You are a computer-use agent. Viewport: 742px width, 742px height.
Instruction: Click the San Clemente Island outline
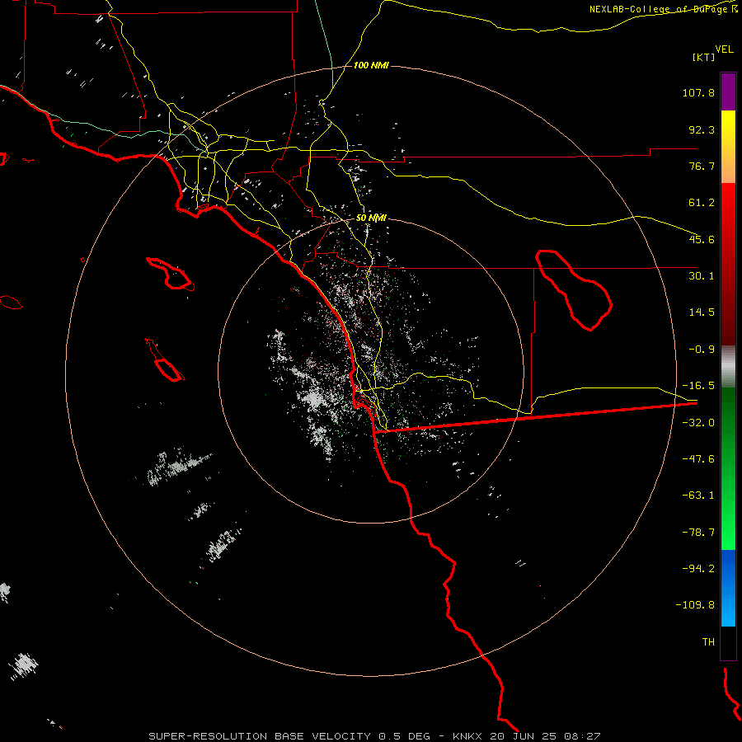pyautogui.click(x=165, y=360)
